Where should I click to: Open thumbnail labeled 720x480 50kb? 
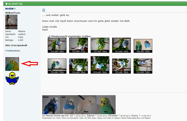[122, 45]
